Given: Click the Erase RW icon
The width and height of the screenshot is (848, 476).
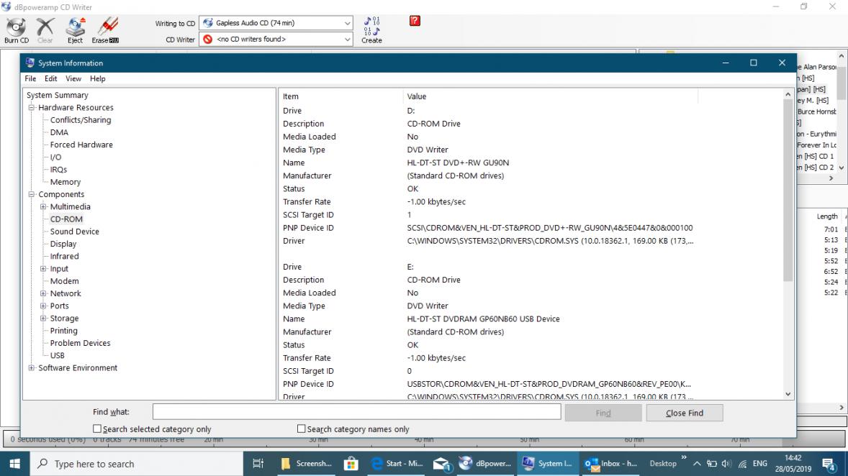Looking at the screenshot, I should [107, 27].
